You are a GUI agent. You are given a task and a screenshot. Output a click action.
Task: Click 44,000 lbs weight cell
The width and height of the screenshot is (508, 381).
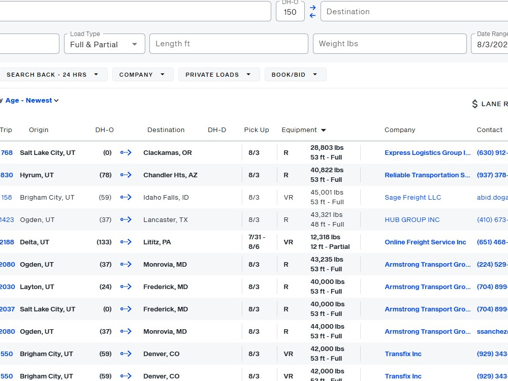327,327
